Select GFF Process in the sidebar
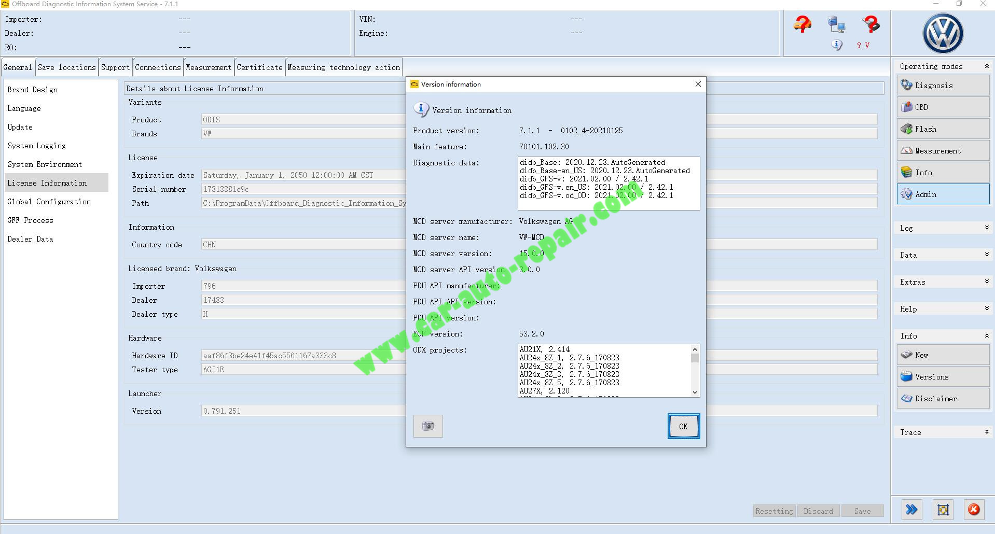Image resolution: width=995 pixels, height=534 pixels. click(57, 220)
